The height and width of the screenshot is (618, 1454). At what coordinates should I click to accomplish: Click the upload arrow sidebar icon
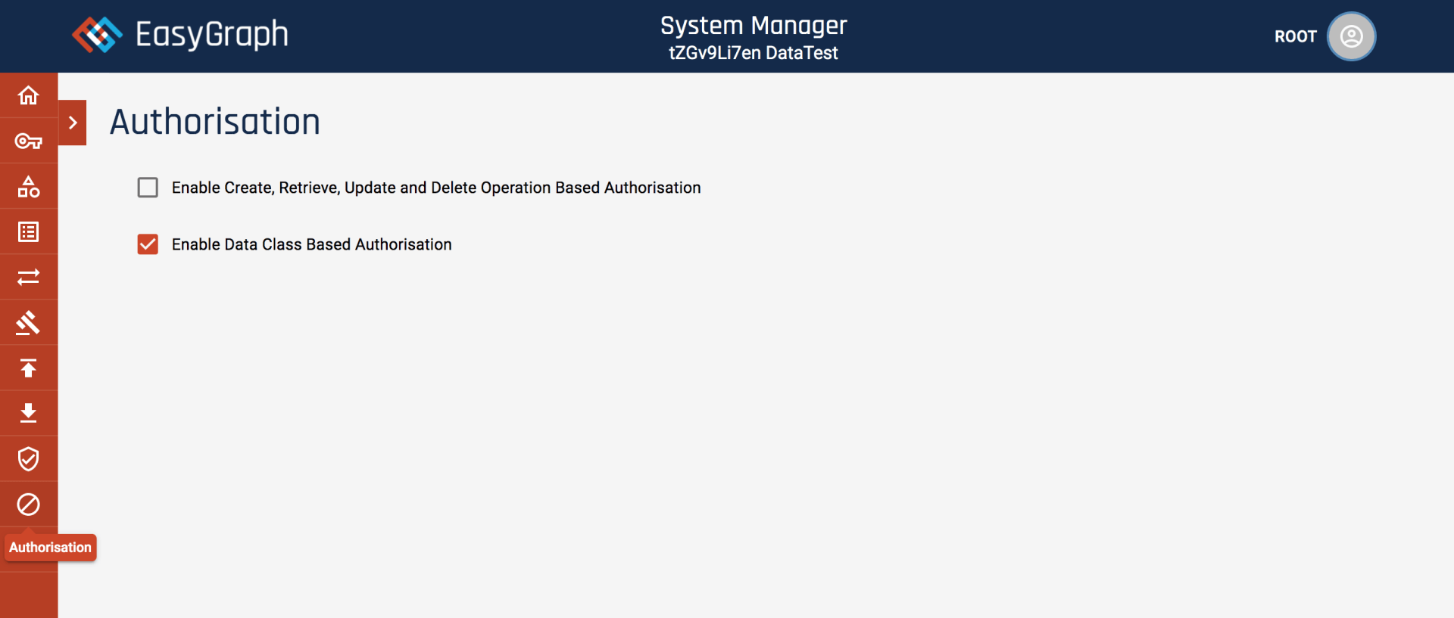click(28, 368)
